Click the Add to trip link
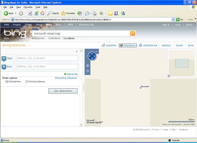 (71, 74)
